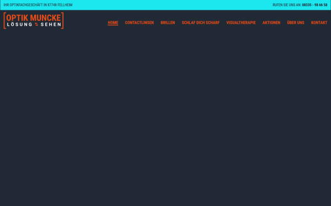Image resolution: width=331 pixels, height=206 pixels.
Task: Go to the BRILLEN page
Action: click(x=168, y=23)
